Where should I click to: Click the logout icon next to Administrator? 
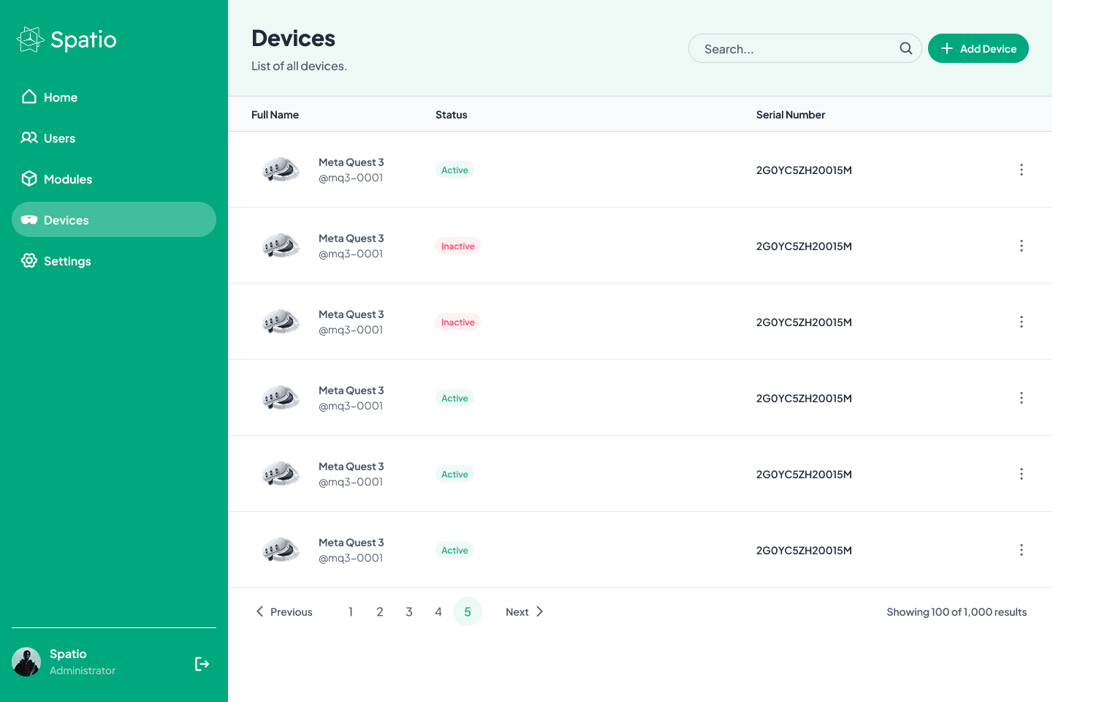click(202, 663)
